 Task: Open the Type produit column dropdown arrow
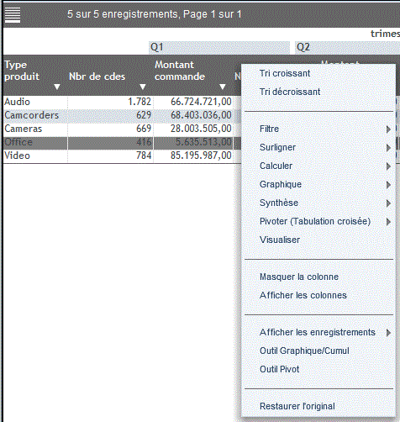57,87
